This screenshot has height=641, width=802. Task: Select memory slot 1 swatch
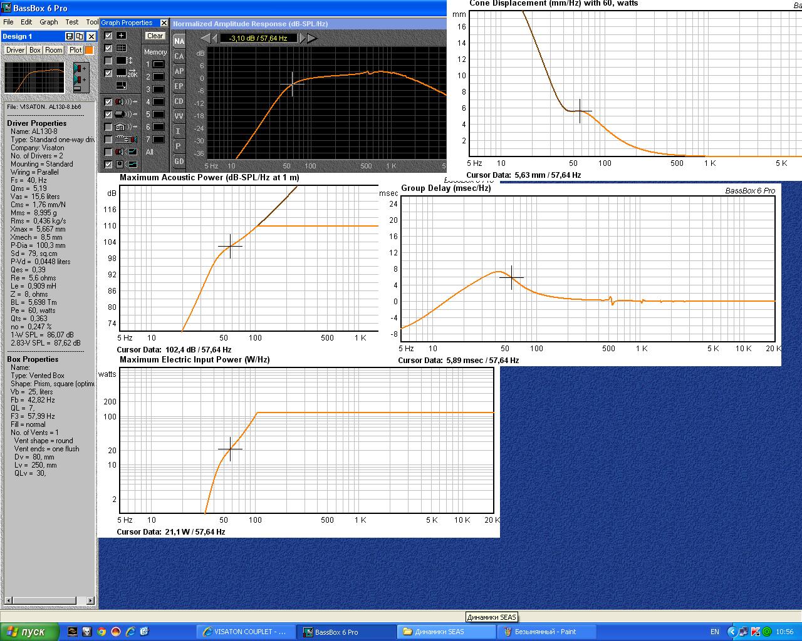tap(159, 64)
